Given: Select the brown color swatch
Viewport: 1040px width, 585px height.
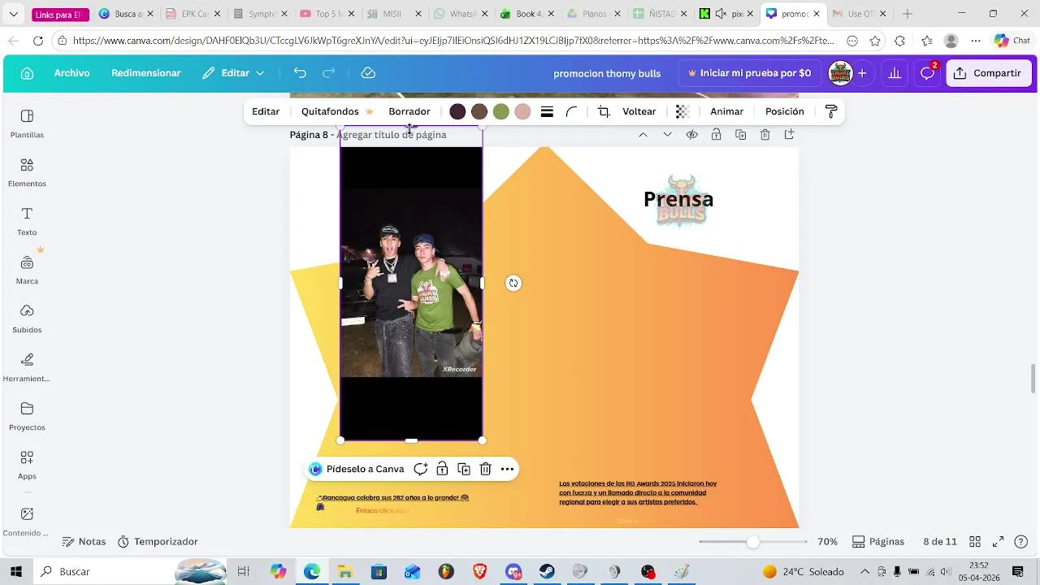Looking at the screenshot, I should [x=479, y=111].
